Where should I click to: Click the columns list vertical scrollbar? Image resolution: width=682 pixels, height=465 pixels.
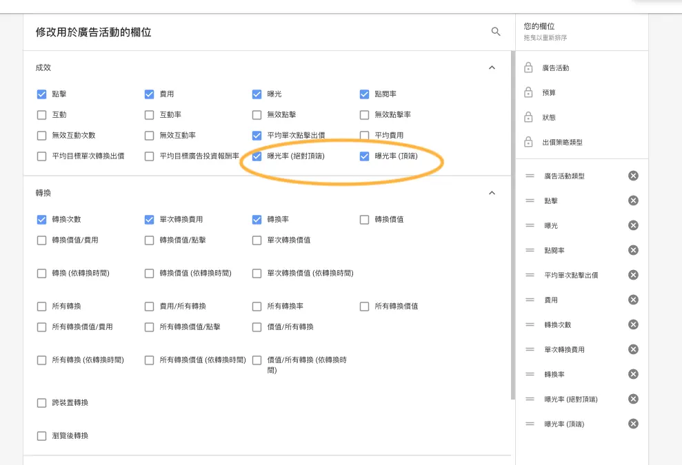coord(513,225)
